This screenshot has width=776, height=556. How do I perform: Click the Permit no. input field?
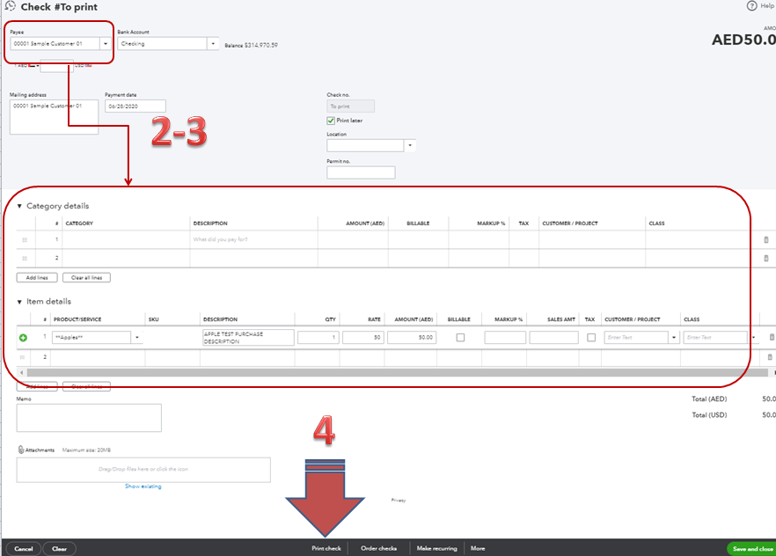coord(361,172)
